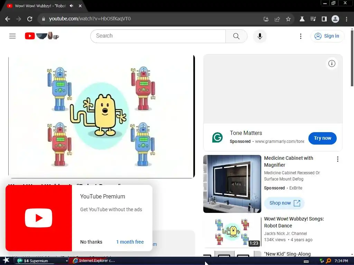
Task: Click the magnifier search button
Action: tap(236, 36)
